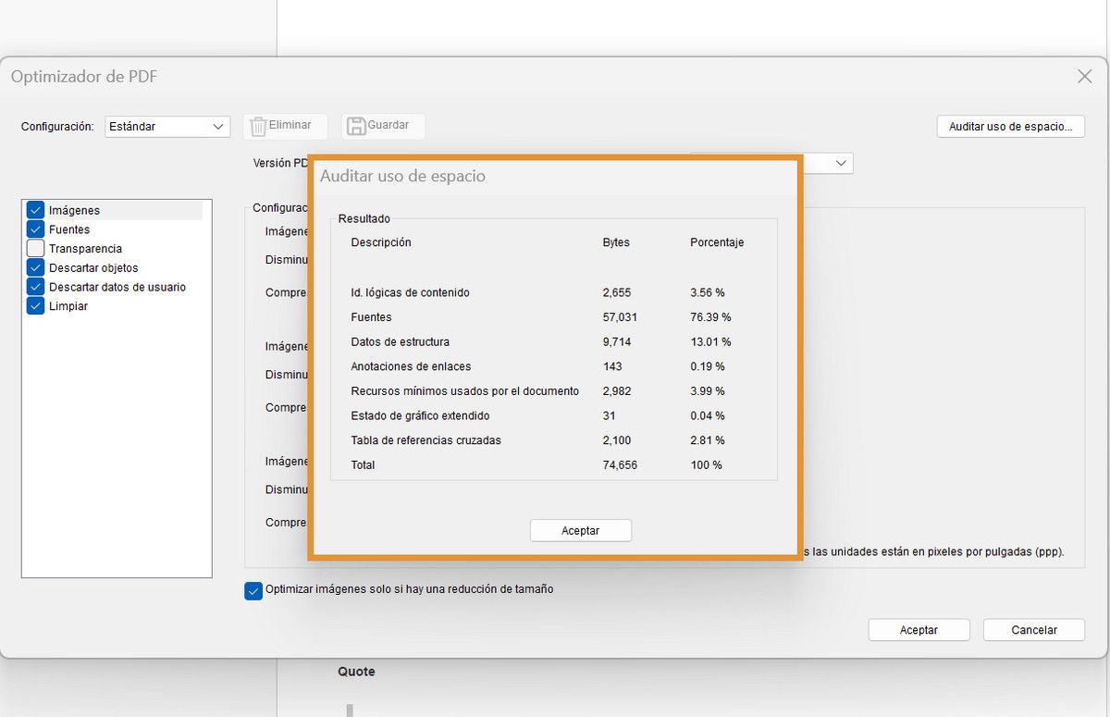Click the diskette icon on the Guardar button

[x=356, y=126]
